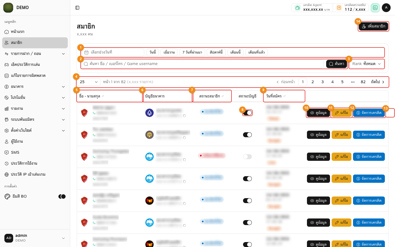Viewport: 395px width, 247px height.
Task: Click the calendar icon in the date field
Action: [x=86, y=52]
